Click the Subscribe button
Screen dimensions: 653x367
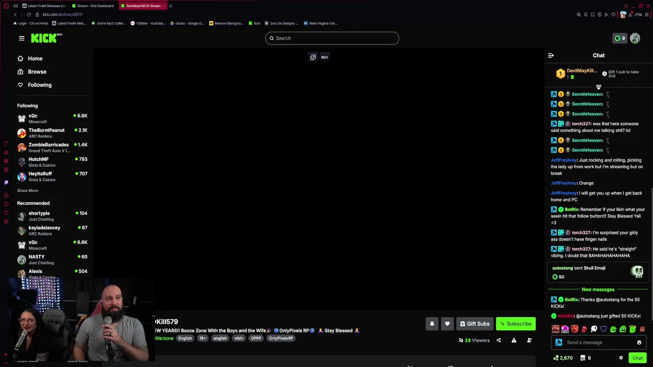coord(516,324)
